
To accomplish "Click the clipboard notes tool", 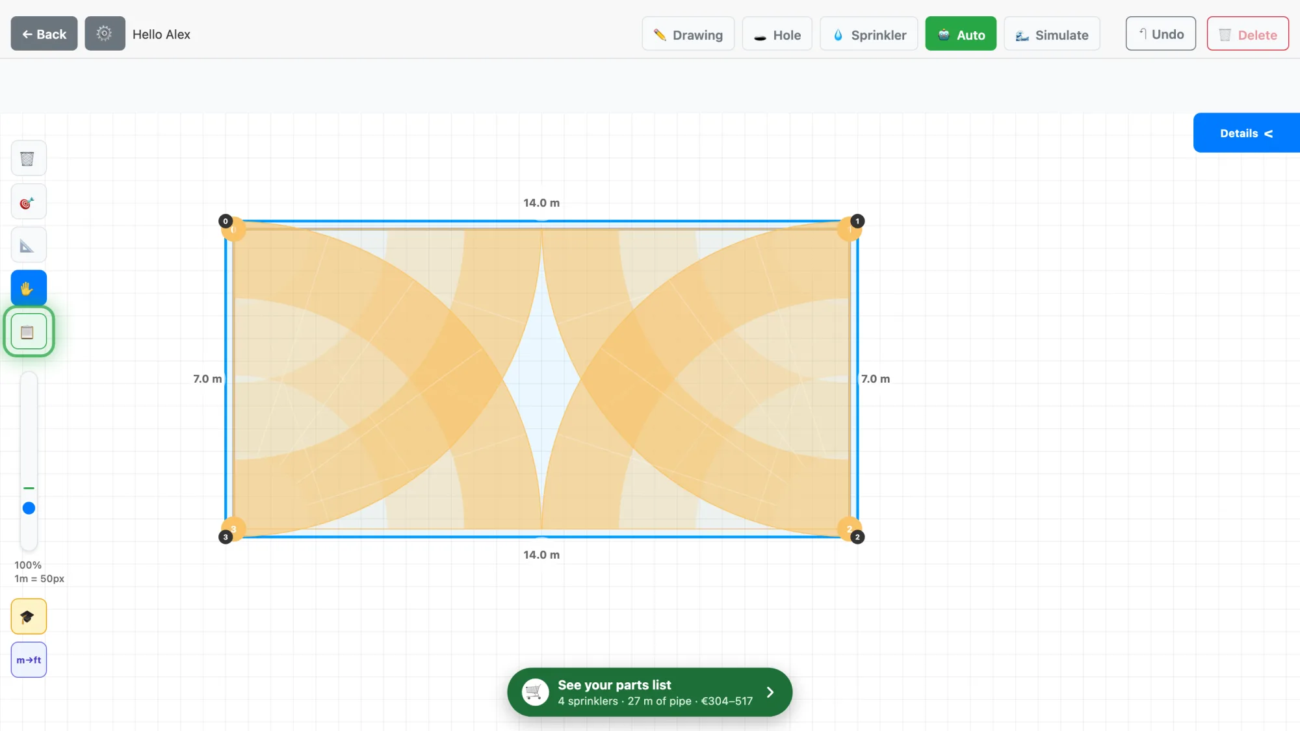I will click(29, 332).
